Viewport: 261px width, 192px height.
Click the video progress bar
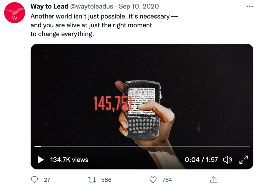142,146
